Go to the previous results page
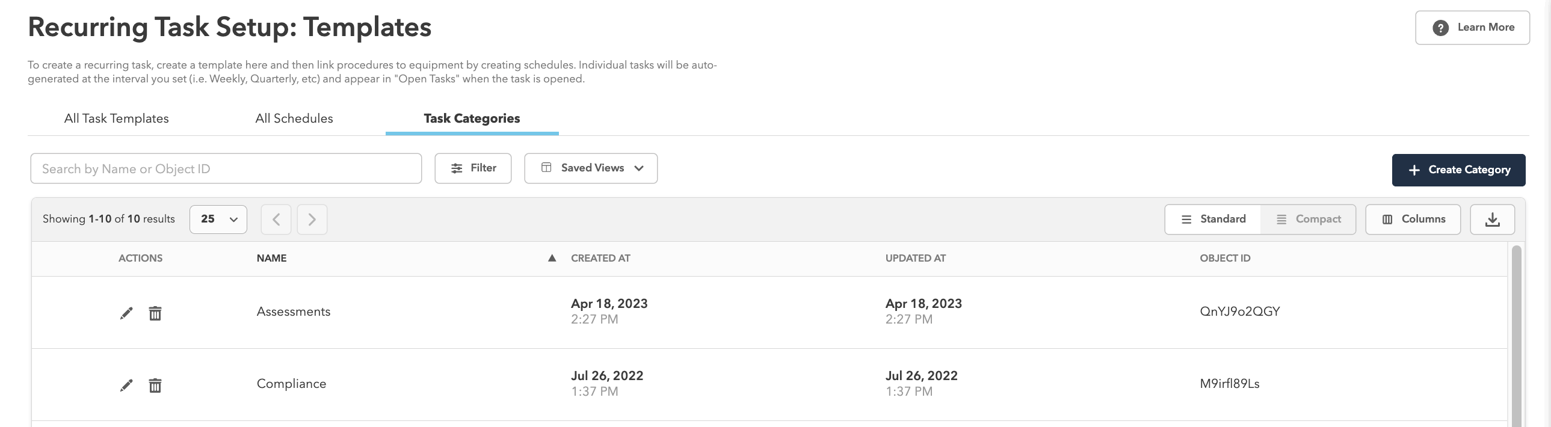Viewport: 1551px width, 427px height. click(x=276, y=220)
